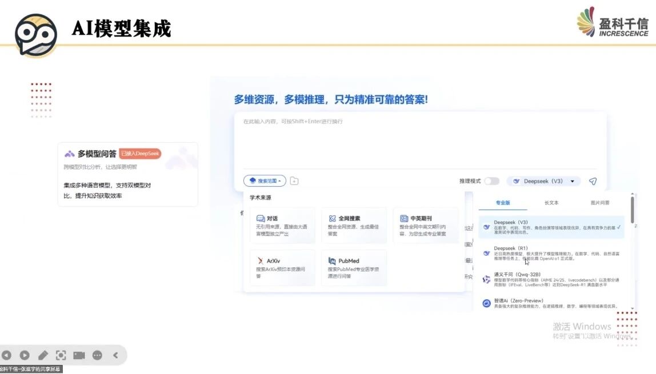Click the 中英期刊 journal icon
656x374 pixels.
tap(404, 219)
